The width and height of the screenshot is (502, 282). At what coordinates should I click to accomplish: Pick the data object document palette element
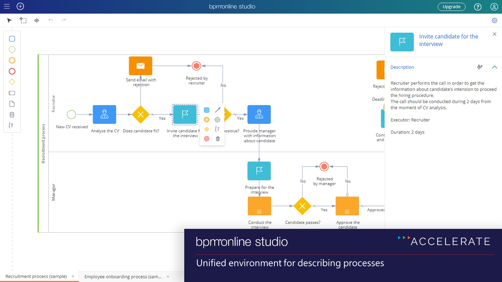(12, 104)
